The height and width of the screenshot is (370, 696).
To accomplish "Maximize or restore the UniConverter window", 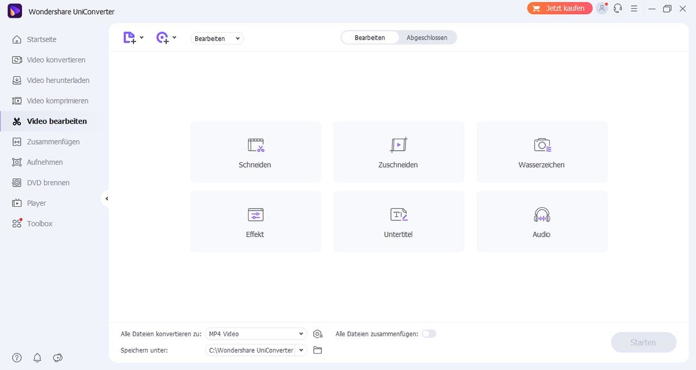I will coord(667,9).
